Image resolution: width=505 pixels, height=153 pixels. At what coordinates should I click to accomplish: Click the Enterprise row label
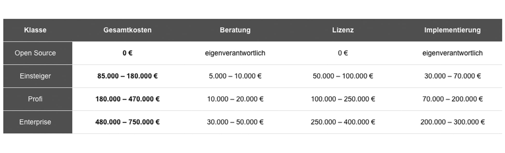(35, 122)
